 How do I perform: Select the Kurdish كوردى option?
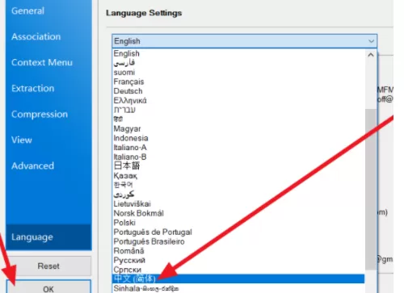(238, 195)
